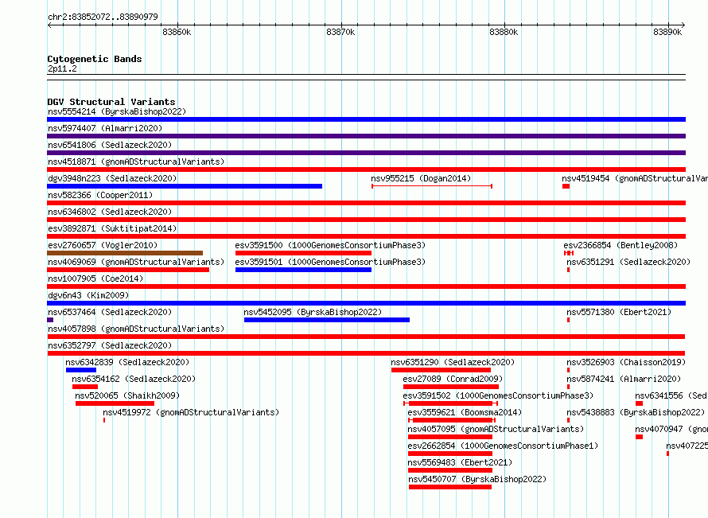Open the esv3559621 (Boomsma2014) label

point(465,412)
